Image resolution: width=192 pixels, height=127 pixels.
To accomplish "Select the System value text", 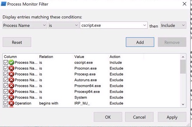I will [81, 97].
